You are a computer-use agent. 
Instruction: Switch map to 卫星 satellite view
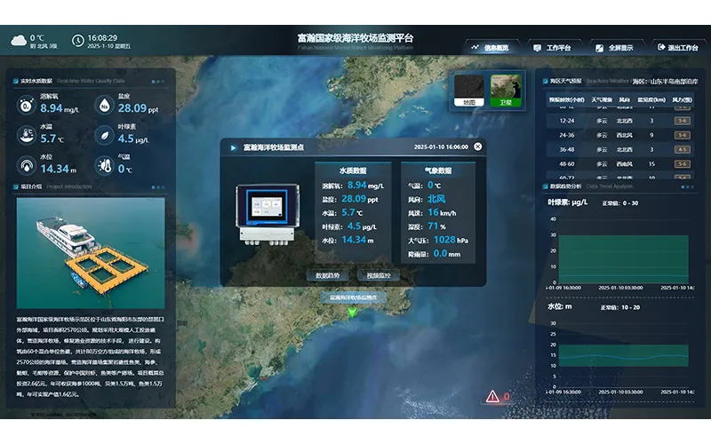(x=507, y=91)
